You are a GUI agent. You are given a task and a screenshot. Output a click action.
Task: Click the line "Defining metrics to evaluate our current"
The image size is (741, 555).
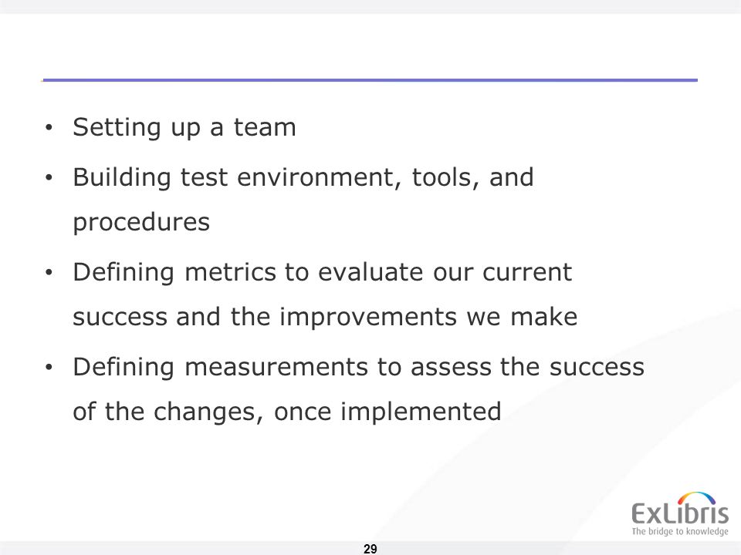[x=323, y=273]
